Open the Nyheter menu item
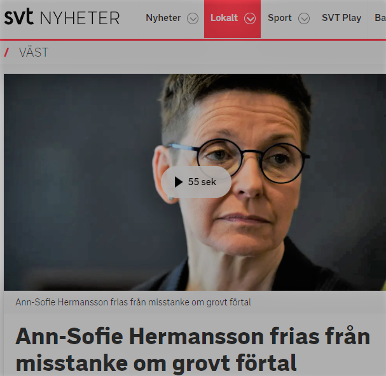386x376 pixels. (163, 18)
